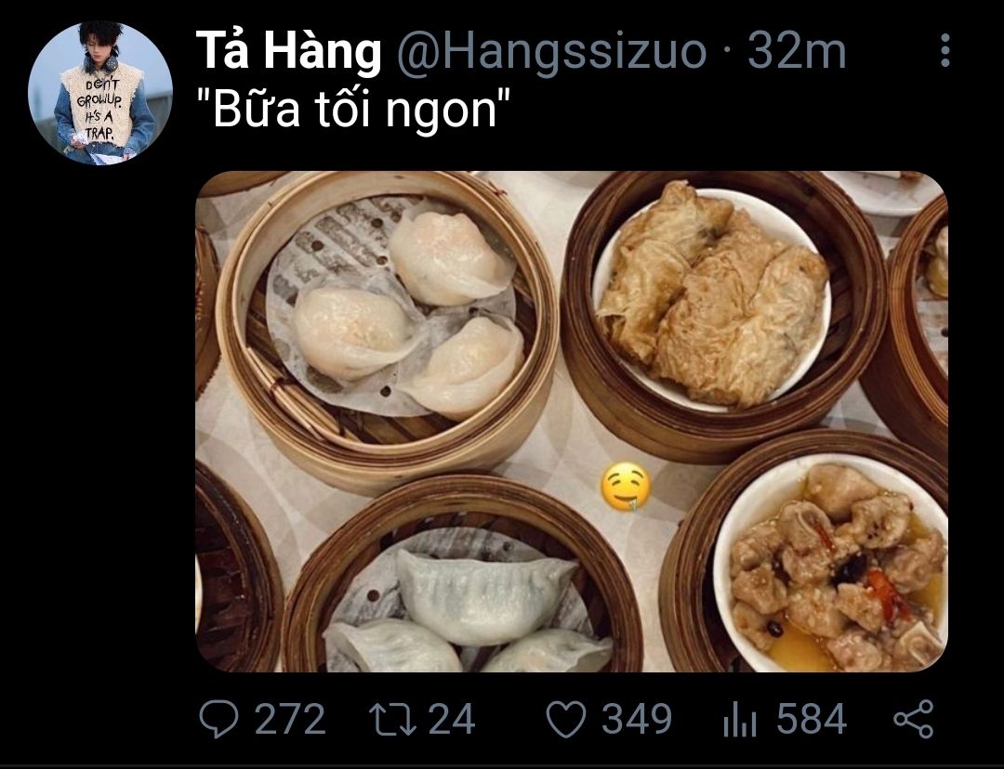This screenshot has width=1004, height=769.
Task: Click the 24 retweets count
Action: pyautogui.click(x=452, y=719)
